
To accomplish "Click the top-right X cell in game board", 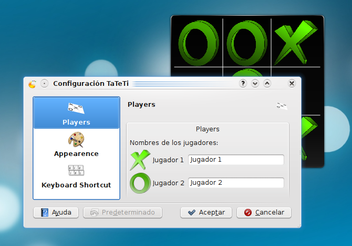I will [x=296, y=43].
